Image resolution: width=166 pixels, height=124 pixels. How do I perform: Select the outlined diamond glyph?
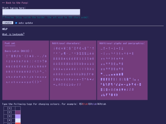[x=138, y=85]
